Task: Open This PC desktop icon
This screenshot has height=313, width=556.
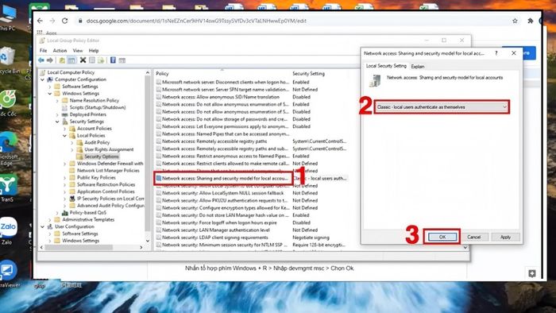Action: [x=8, y=17]
